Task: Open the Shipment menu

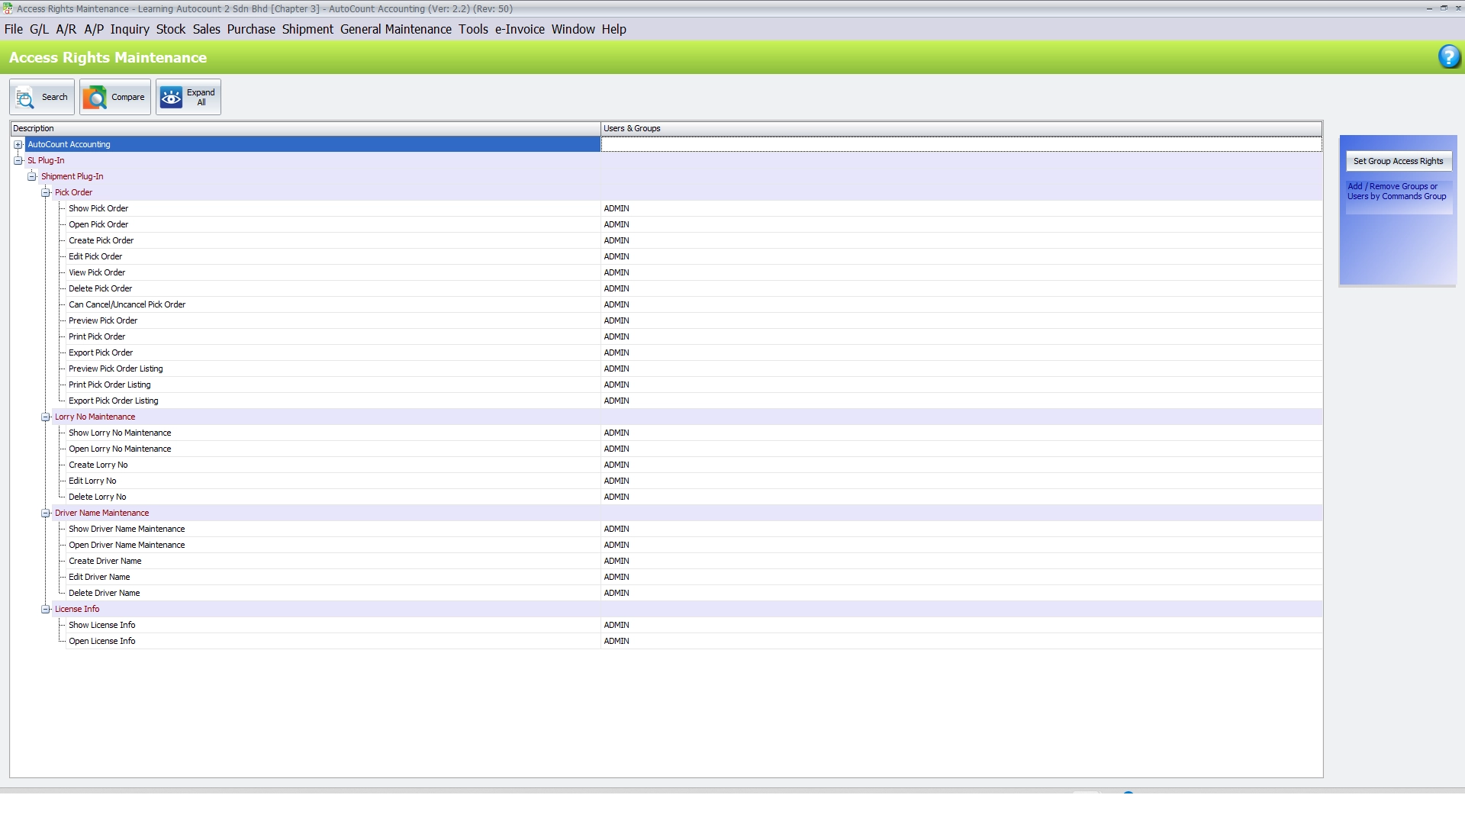Action: (307, 29)
